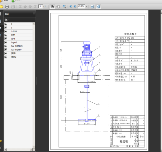Click the page number input field
This screenshot has height=152, width=162.
tap(40, 7)
